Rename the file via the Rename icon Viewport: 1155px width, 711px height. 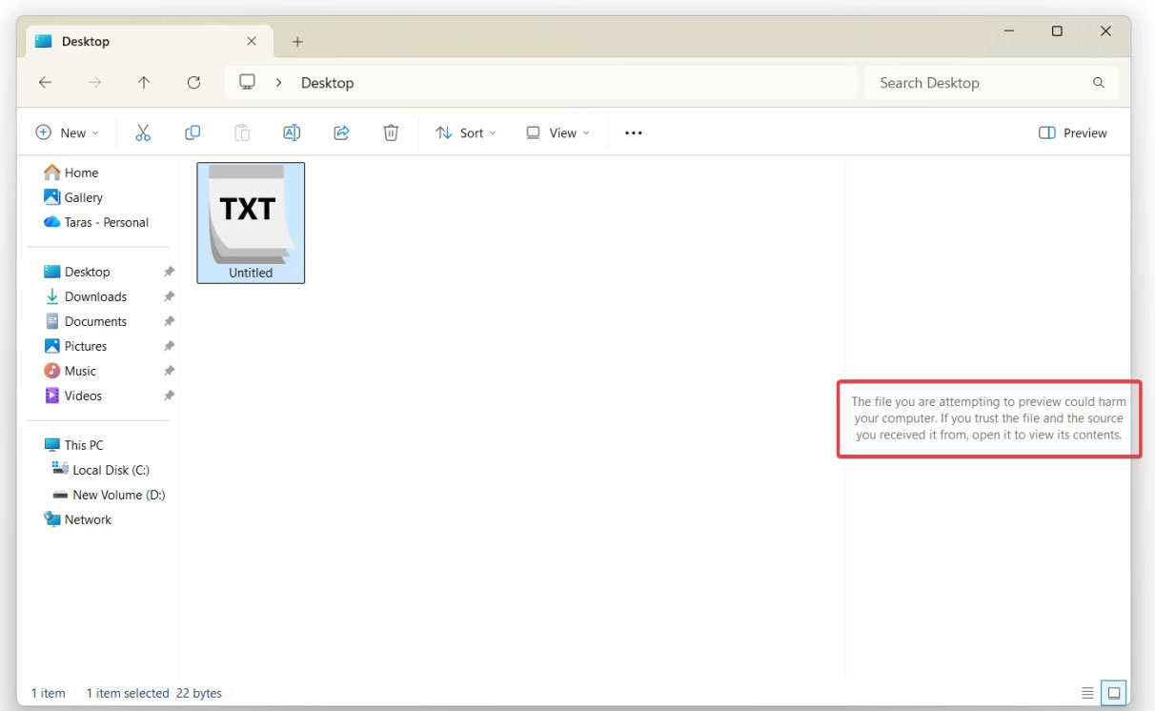pyautogui.click(x=292, y=132)
